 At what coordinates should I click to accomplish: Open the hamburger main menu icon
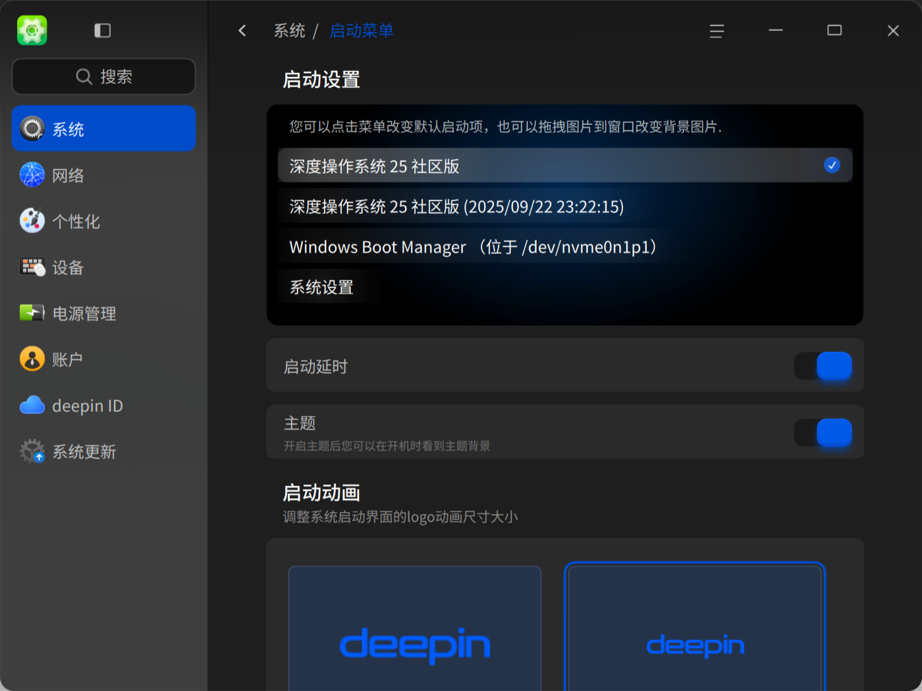point(717,31)
